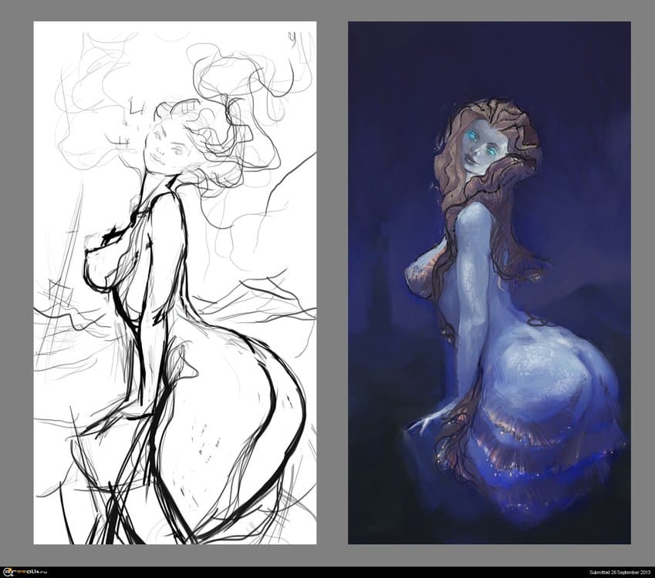The image size is (655, 578).
Task: Click the gray margin above the sketch
Action: pos(174,11)
